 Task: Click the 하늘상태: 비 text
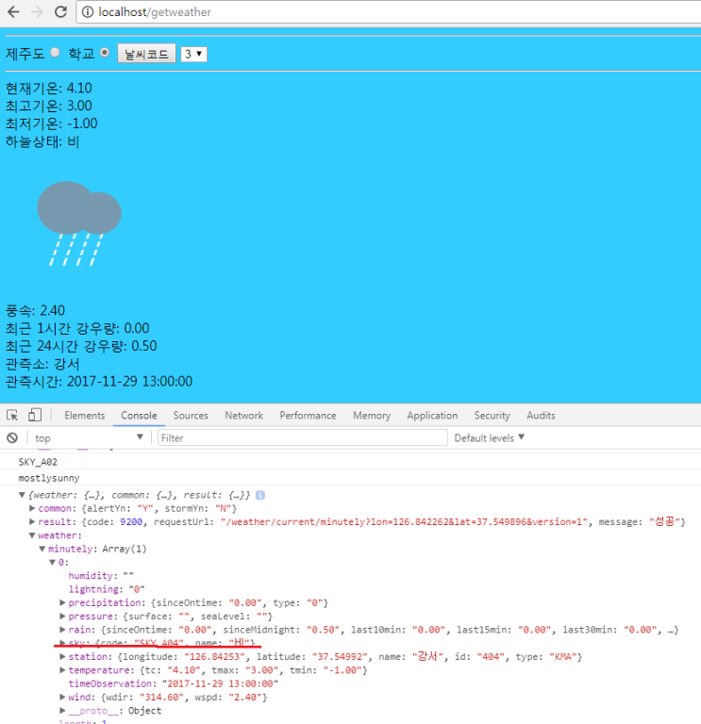[x=42, y=141]
